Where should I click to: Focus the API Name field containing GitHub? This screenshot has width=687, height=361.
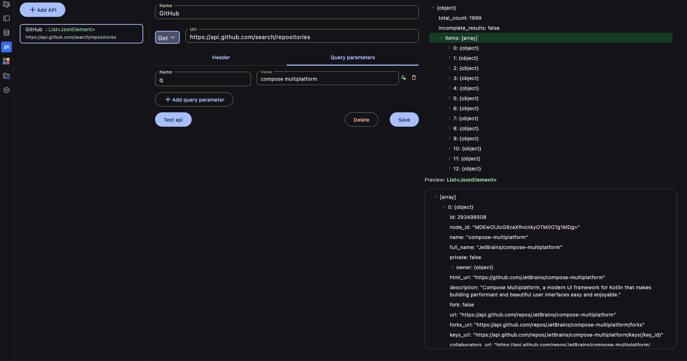(287, 13)
